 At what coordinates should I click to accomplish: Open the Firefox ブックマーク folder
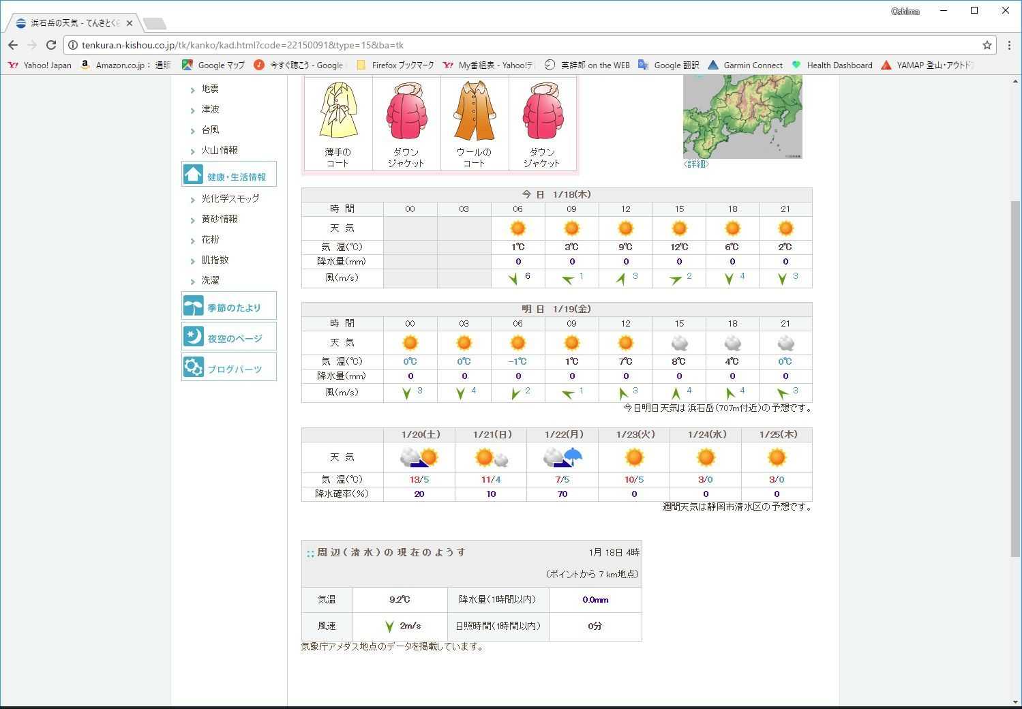point(395,65)
